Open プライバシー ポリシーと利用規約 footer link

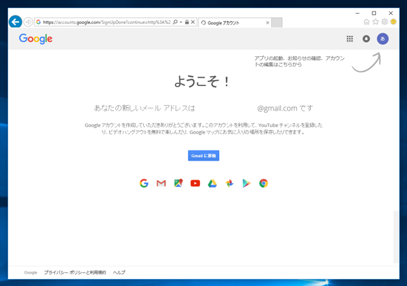point(75,272)
